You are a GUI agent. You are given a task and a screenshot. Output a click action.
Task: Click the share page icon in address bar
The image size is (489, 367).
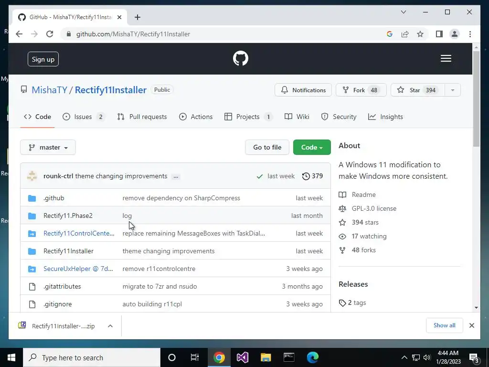405,34
